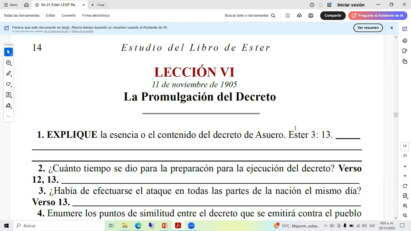Open the Convertir menu
This screenshot has width=411, height=231.
69,15
